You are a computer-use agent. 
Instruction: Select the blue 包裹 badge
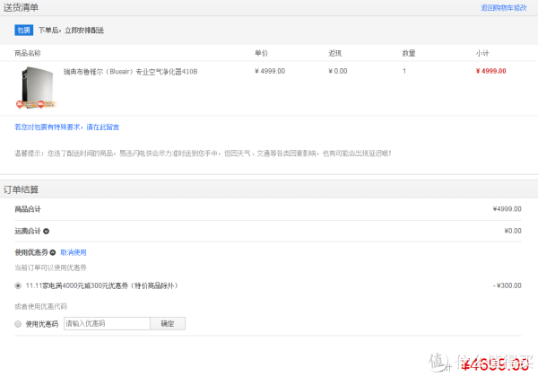23,31
